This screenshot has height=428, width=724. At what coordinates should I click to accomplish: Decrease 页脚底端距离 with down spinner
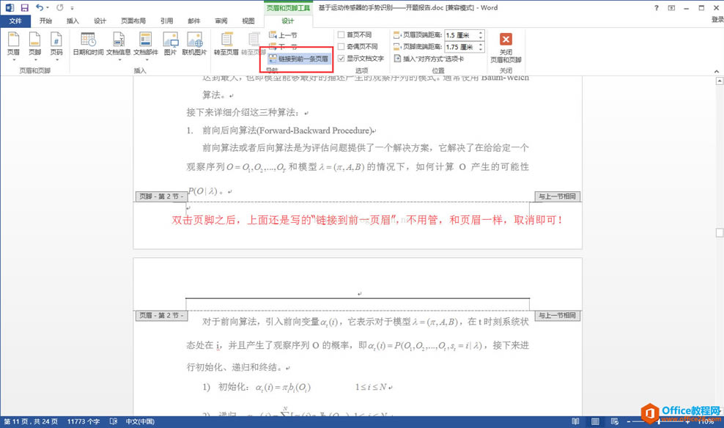[481, 49]
